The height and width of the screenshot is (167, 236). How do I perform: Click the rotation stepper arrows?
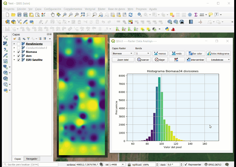point(181,164)
